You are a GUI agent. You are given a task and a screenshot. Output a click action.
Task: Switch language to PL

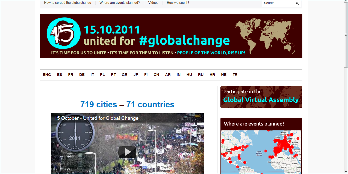click(x=102, y=75)
